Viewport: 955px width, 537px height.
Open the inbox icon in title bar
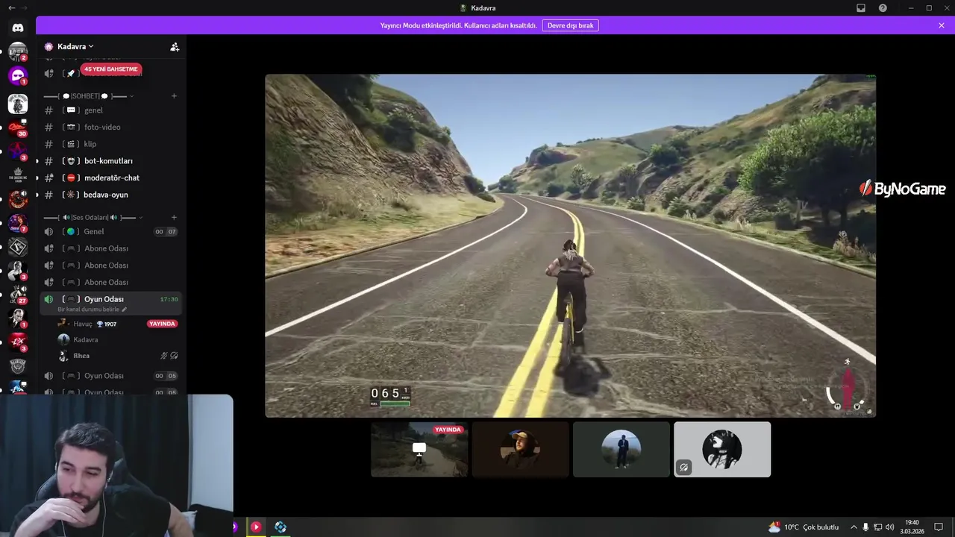861,7
